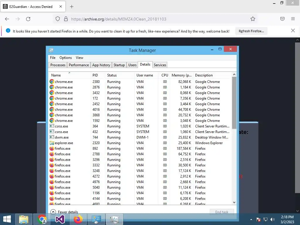Click Windows Explorer description text
Viewport: 300px width, 225px height.
(x=209, y=143)
